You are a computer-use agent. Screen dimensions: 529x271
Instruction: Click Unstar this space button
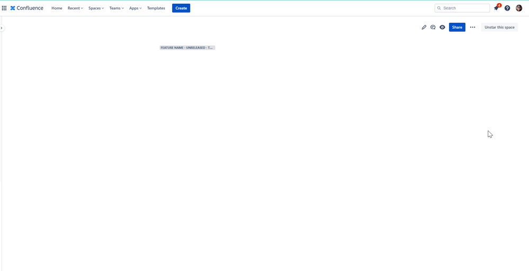pyautogui.click(x=499, y=27)
